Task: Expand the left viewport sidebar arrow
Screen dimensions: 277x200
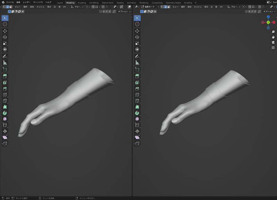Action: [131, 17]
